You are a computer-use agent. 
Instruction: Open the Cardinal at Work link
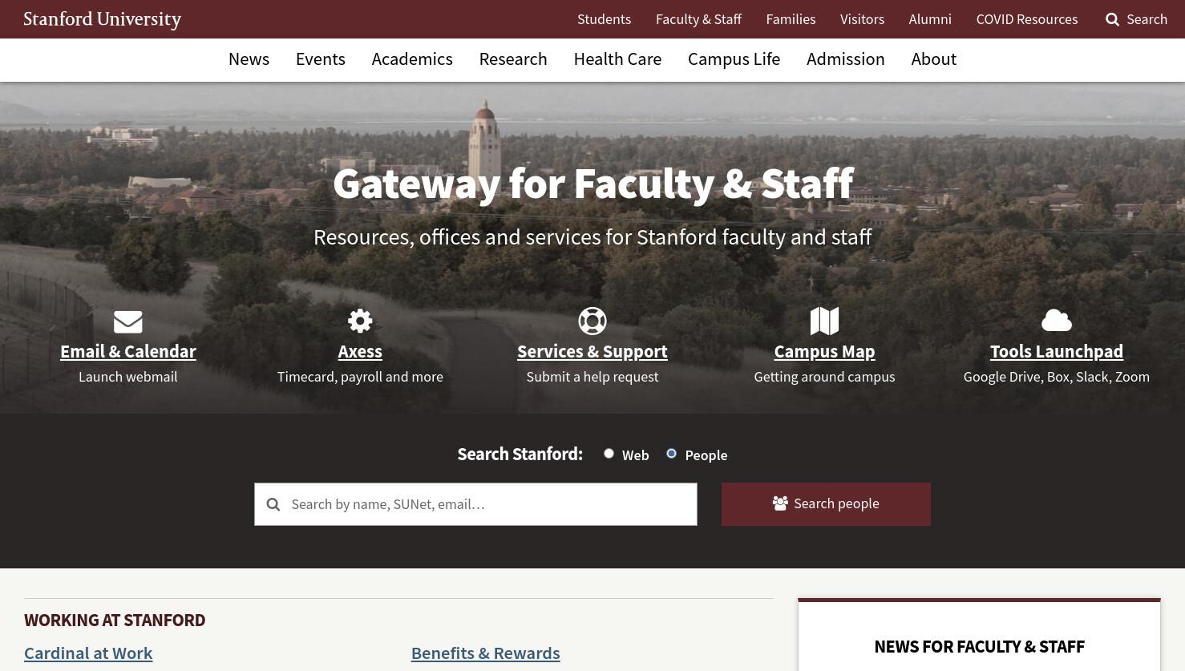(88, 653)
